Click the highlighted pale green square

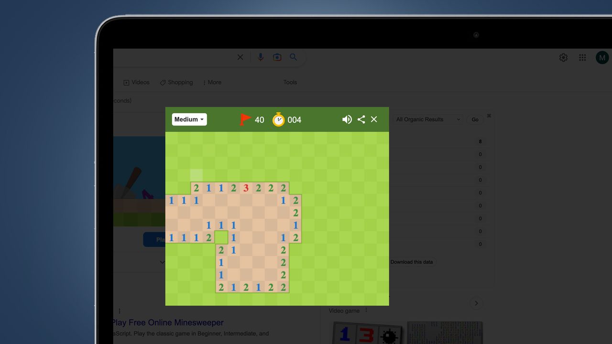pyautogui.click(x=196, y=175)
